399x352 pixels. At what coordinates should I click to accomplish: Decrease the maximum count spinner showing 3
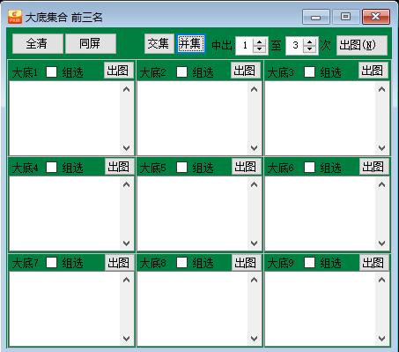coord(309,49)
